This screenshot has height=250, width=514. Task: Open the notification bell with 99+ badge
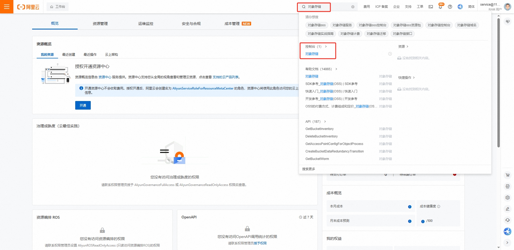point(440,7)
